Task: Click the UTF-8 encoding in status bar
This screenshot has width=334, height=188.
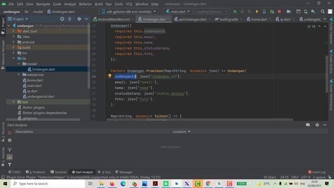Action: pos(305,177)
